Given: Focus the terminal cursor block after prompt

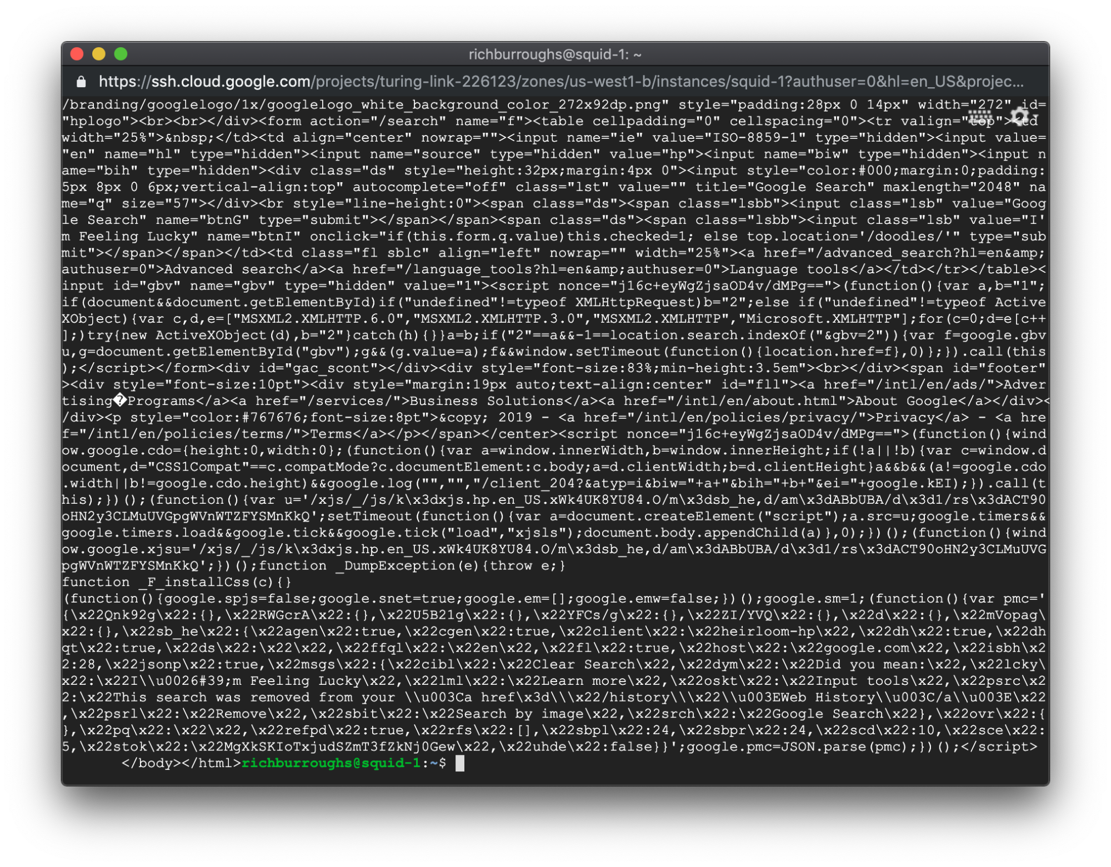Looking at the screenshot, I should click(x=460, y=763).
